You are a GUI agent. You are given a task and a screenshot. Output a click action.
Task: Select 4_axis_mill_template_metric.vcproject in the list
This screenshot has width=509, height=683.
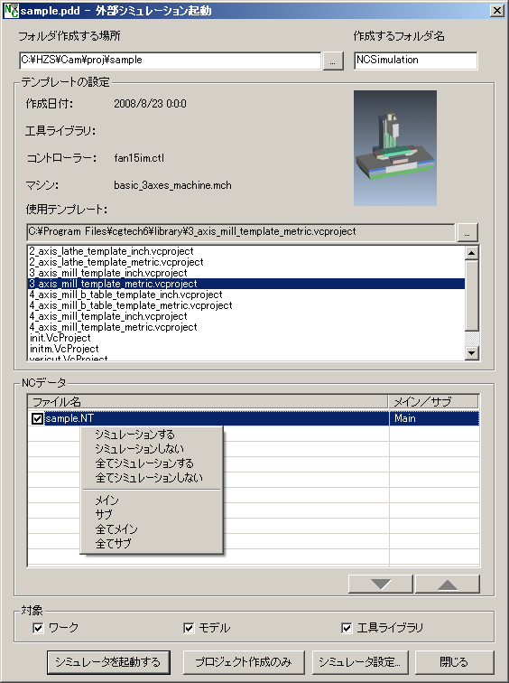[x=113, y=327]
